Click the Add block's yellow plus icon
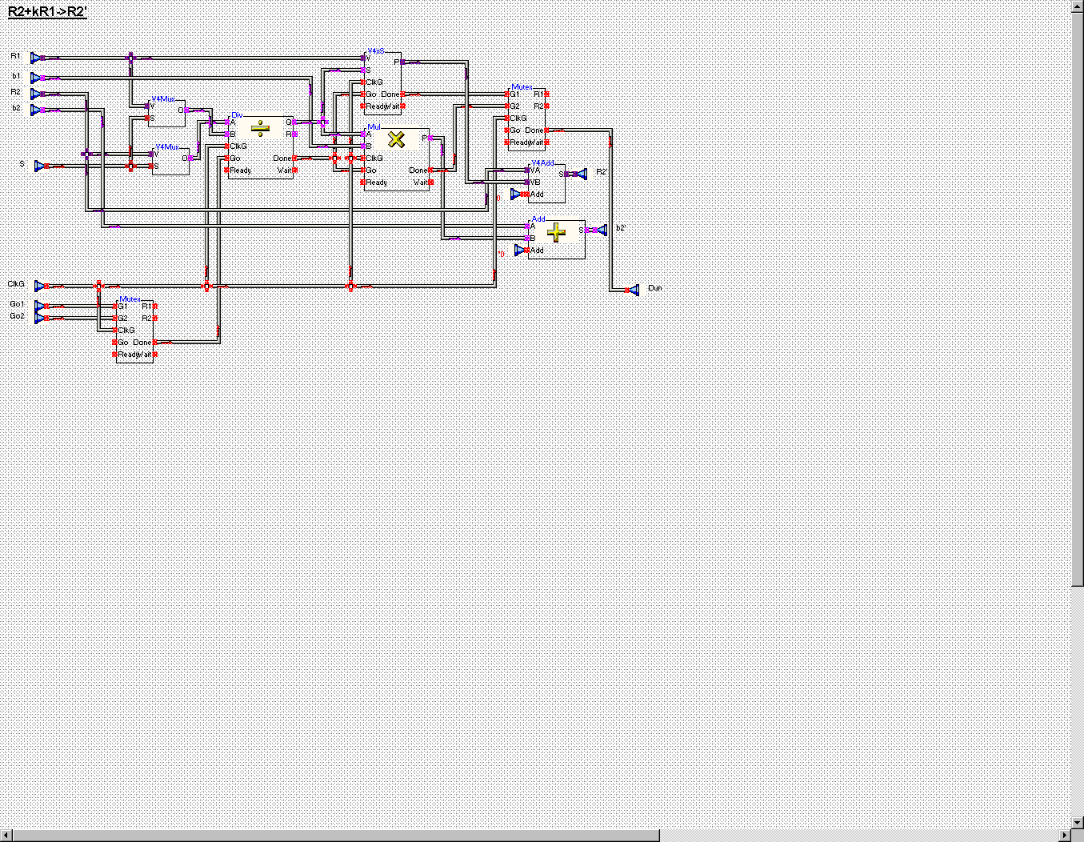 pyautogui.click(x=556, y=232)
